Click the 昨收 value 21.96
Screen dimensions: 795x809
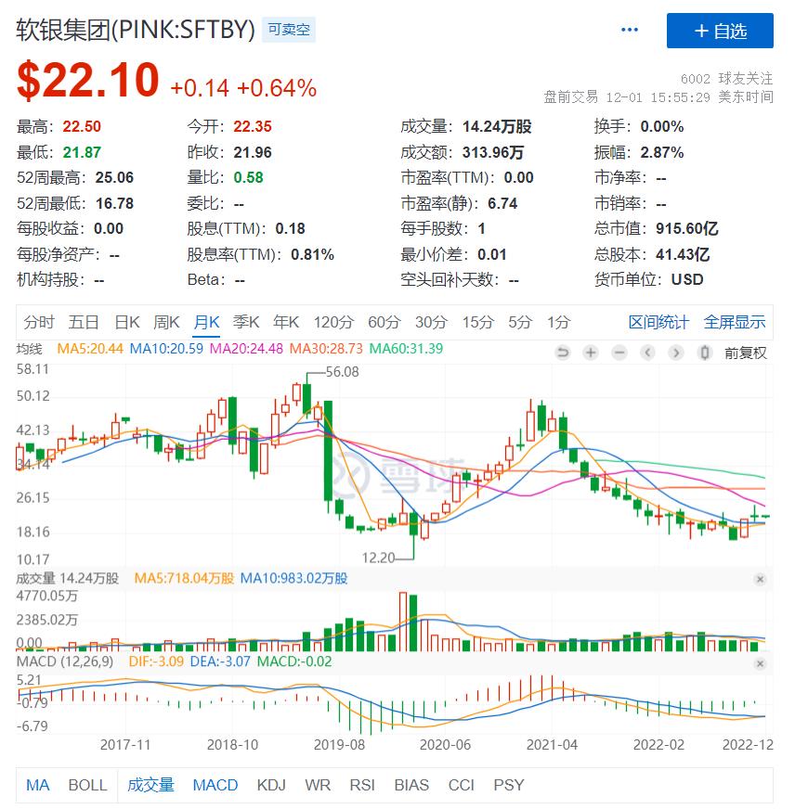pos(253,152)
